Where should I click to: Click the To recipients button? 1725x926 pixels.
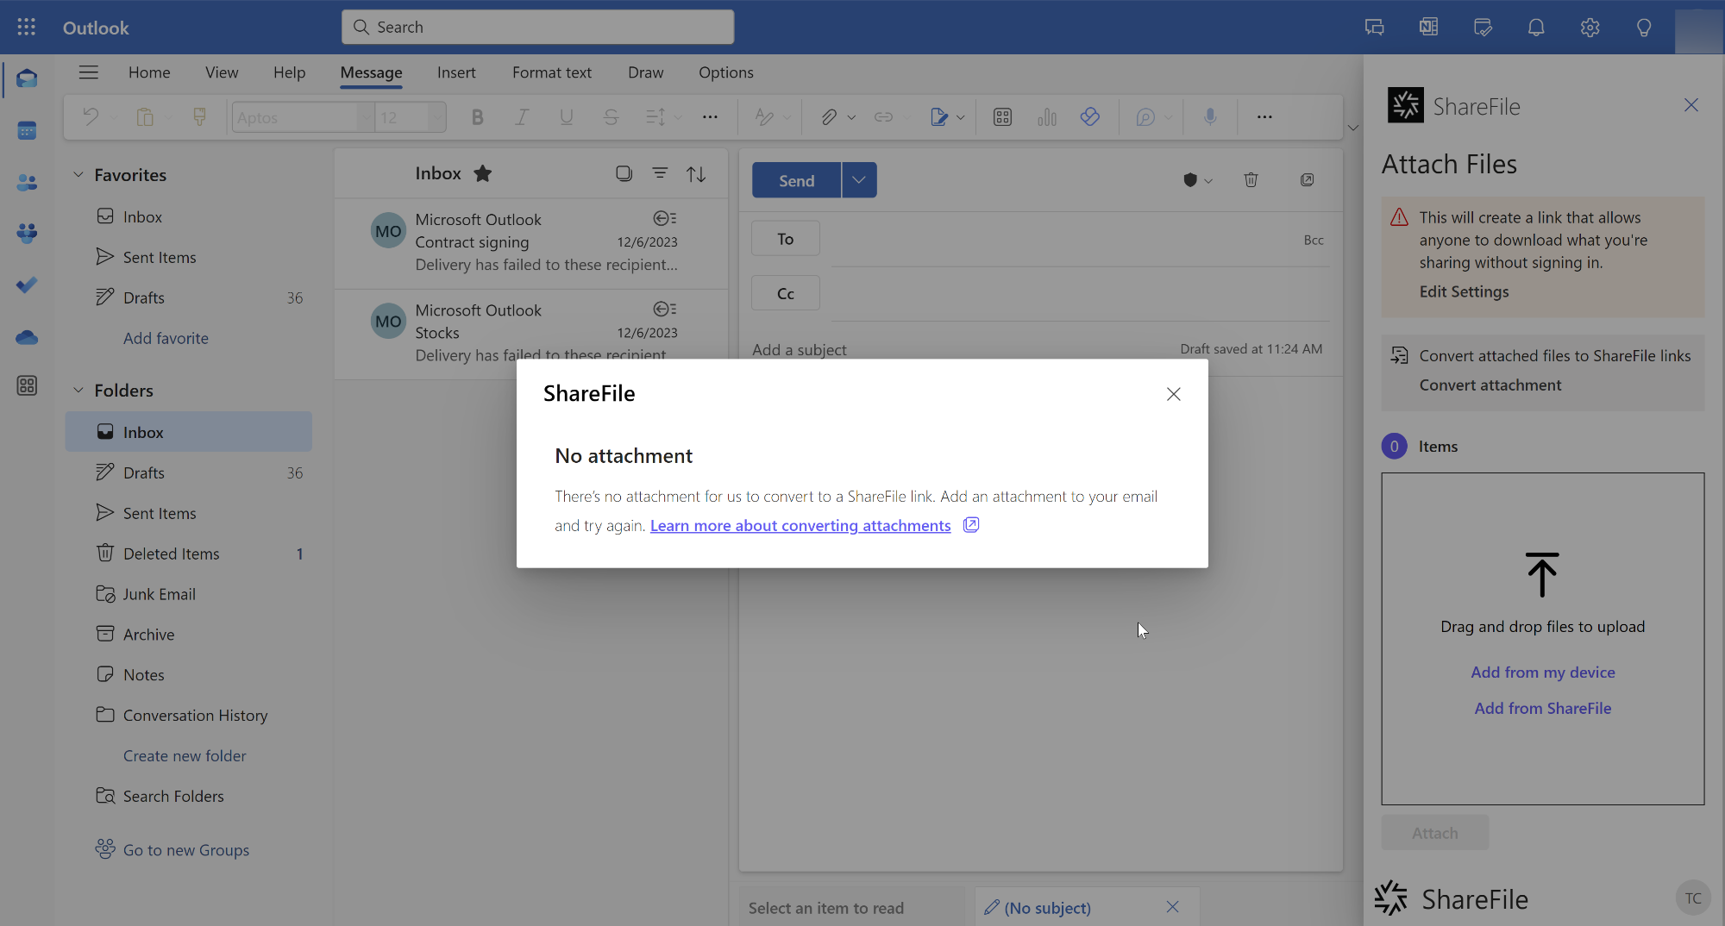click(785, 239)
